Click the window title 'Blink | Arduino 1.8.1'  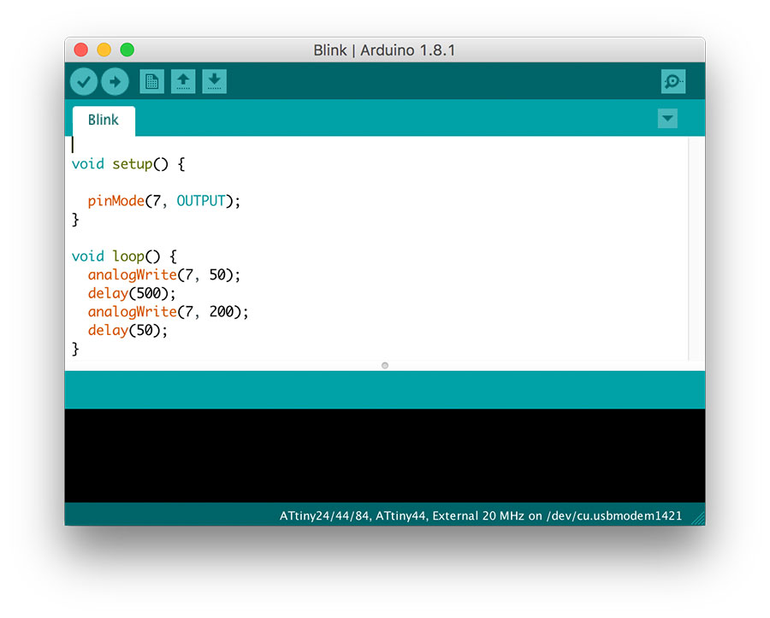[384, 50]
